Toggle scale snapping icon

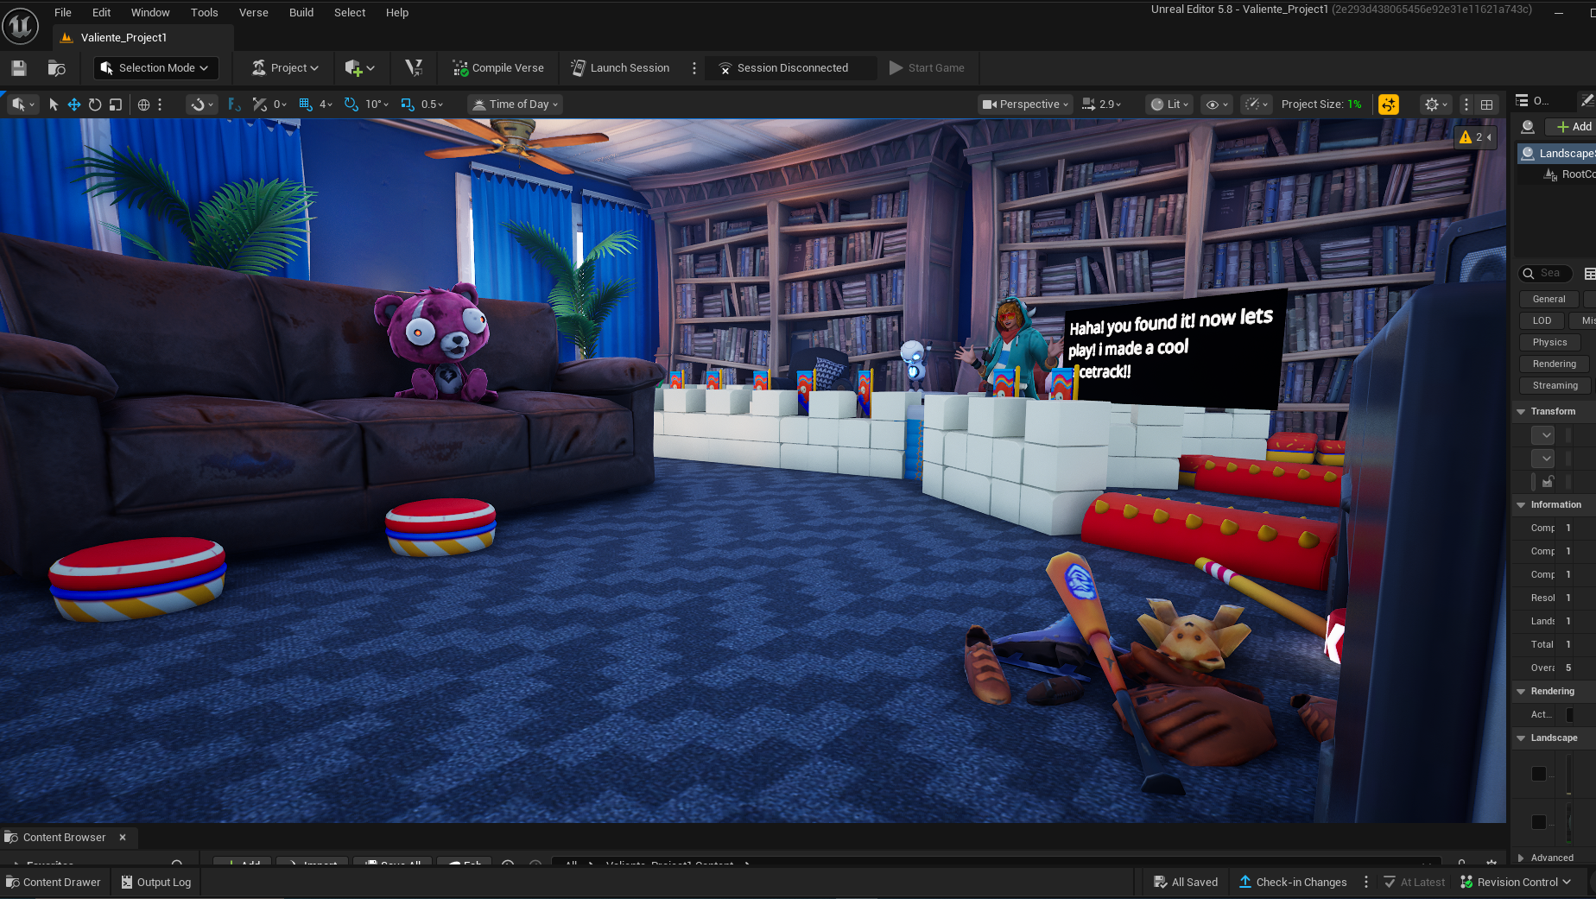point(408,104)
